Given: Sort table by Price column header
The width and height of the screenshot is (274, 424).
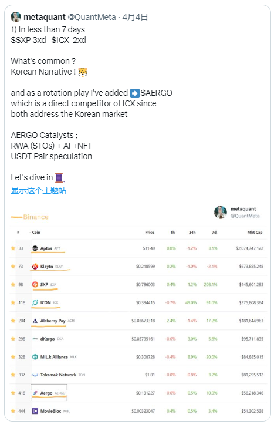Looking at the screenshot, I should 150,233.
